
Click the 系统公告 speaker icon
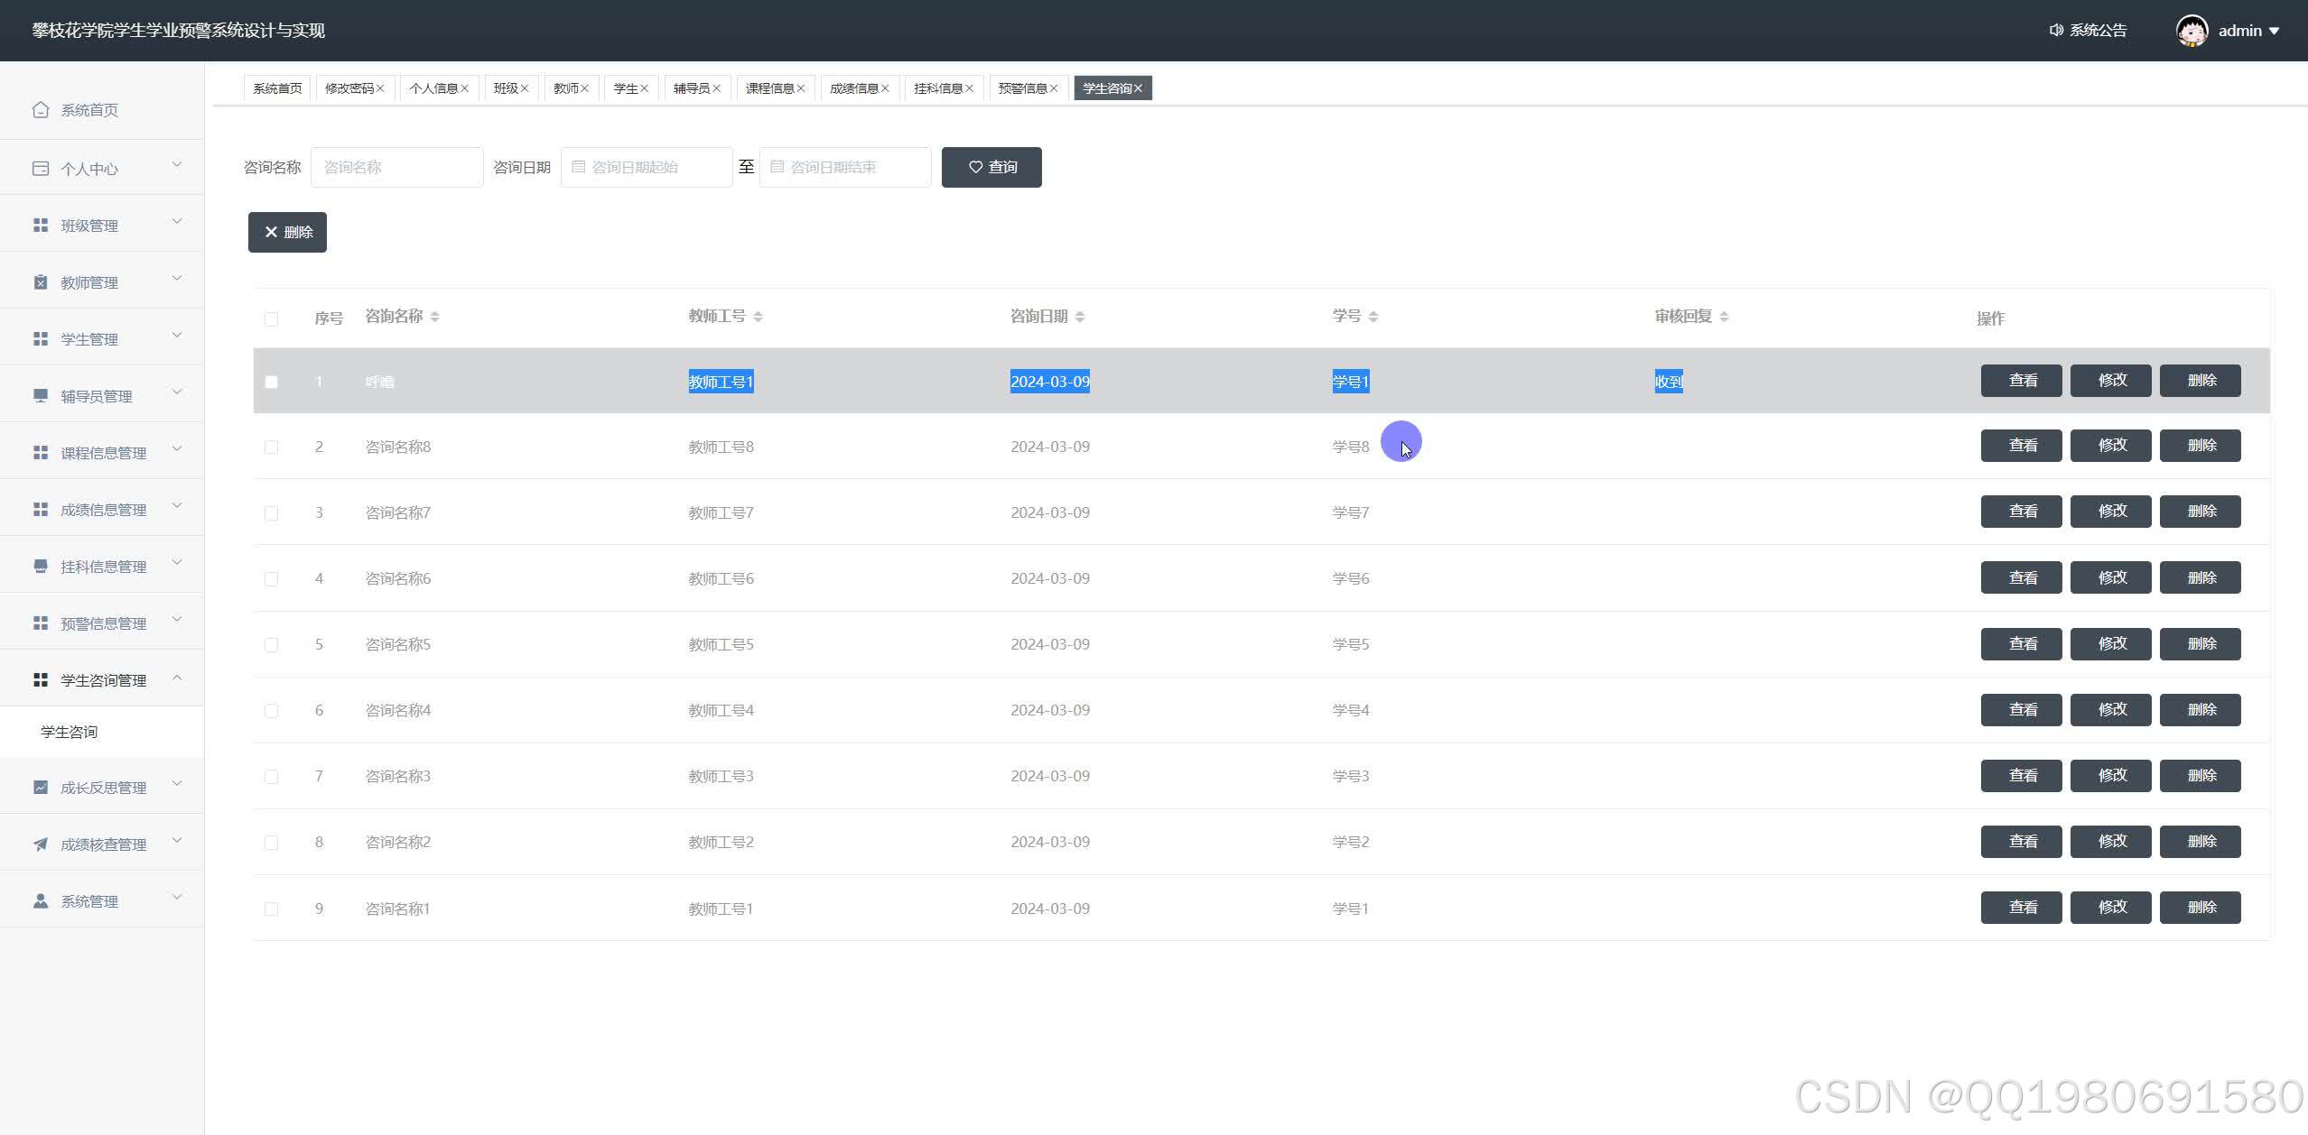click(2056, 31)
